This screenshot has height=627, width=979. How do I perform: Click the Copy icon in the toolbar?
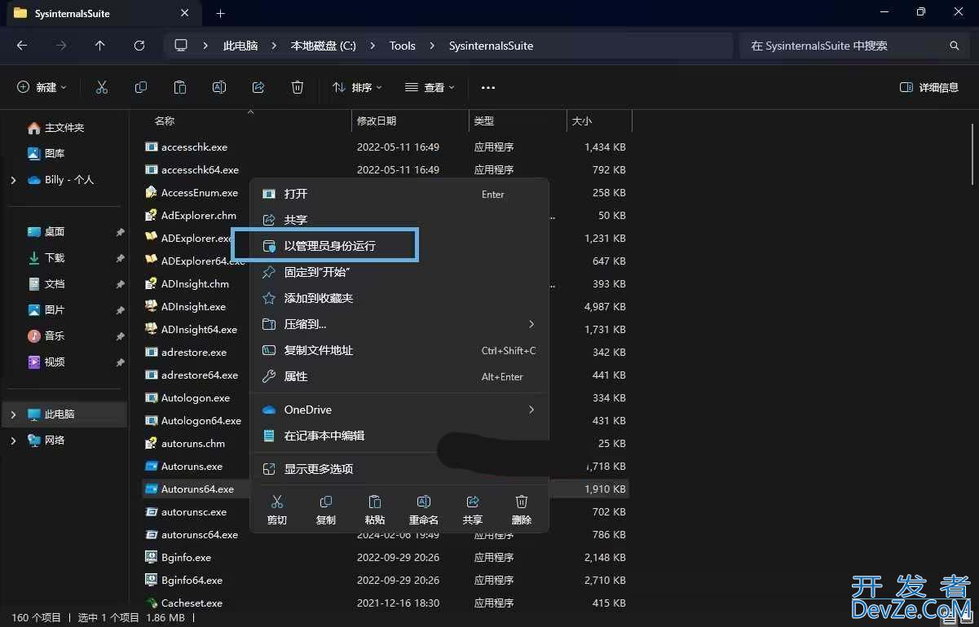[x=141, y=87]
